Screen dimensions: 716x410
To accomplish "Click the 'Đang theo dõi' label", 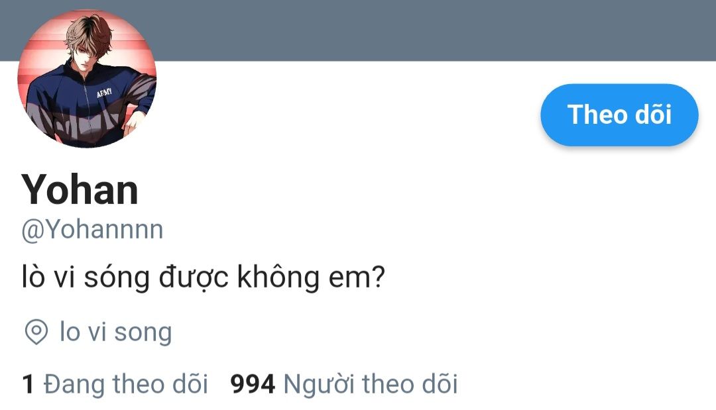I will [x=125, y=384].
